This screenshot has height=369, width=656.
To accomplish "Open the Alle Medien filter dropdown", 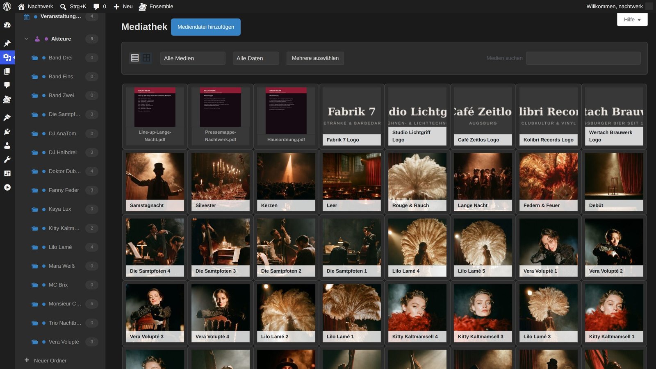I will point(193,58).
